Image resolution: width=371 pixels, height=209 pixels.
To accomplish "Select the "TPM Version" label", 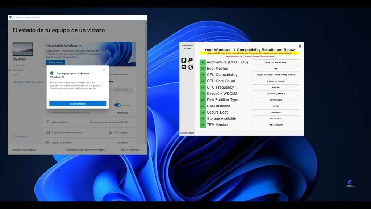I will coord(217,125).
